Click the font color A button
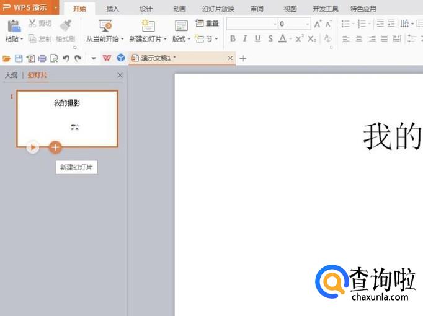 (282, 39)
